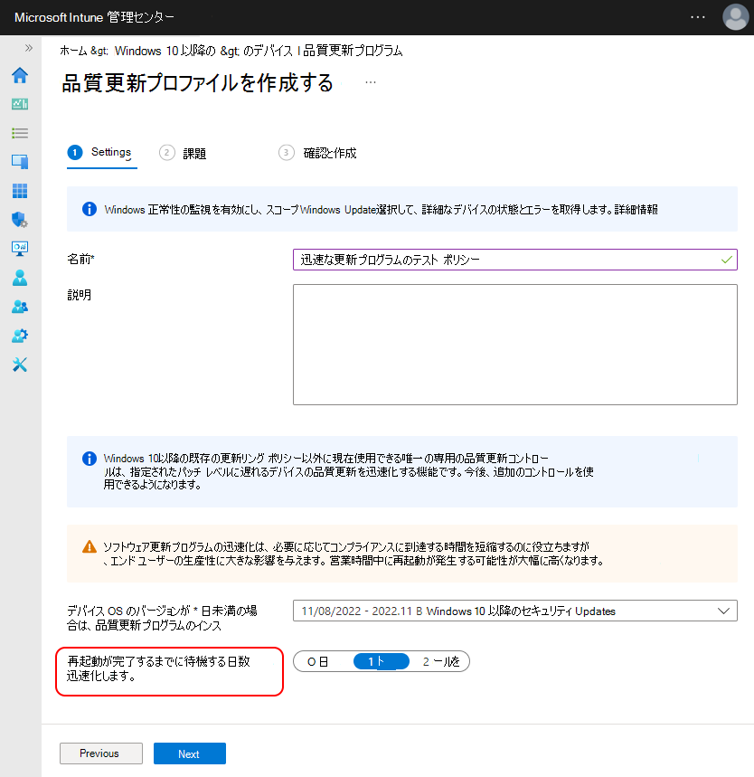
Task: Open the Dashboard chart icon in sidebar
Action: point(20,104)
